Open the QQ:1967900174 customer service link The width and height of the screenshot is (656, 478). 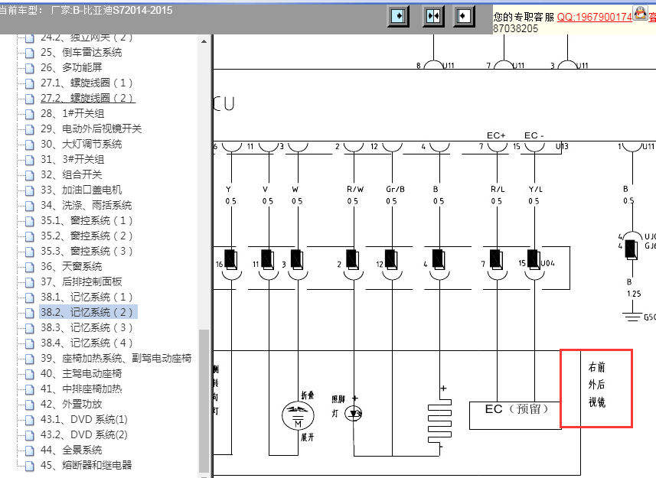click(x=594, y=17)
